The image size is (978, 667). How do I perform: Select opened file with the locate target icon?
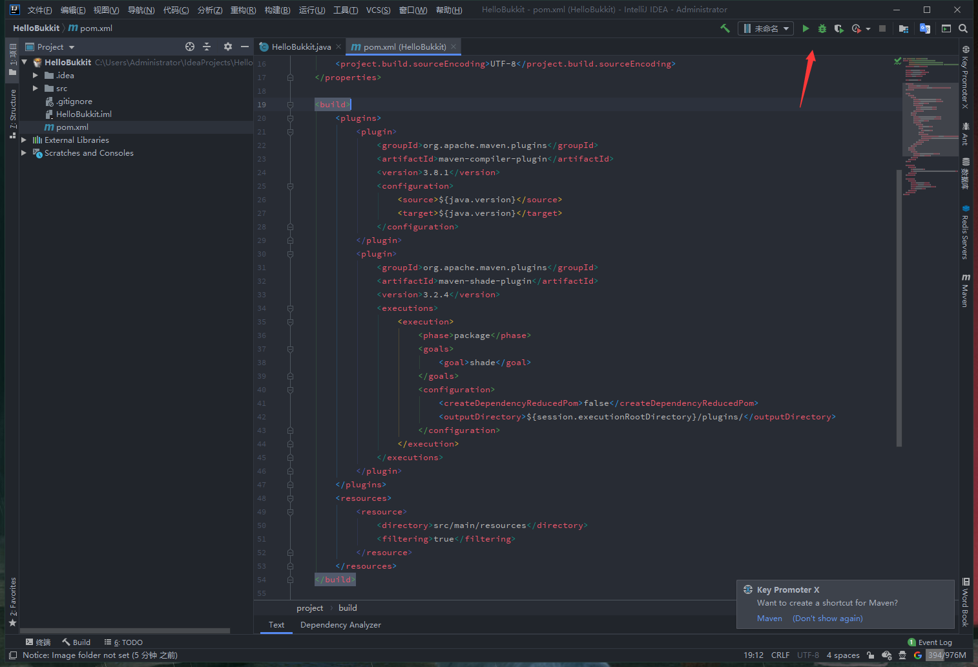[x=190, y=47]
